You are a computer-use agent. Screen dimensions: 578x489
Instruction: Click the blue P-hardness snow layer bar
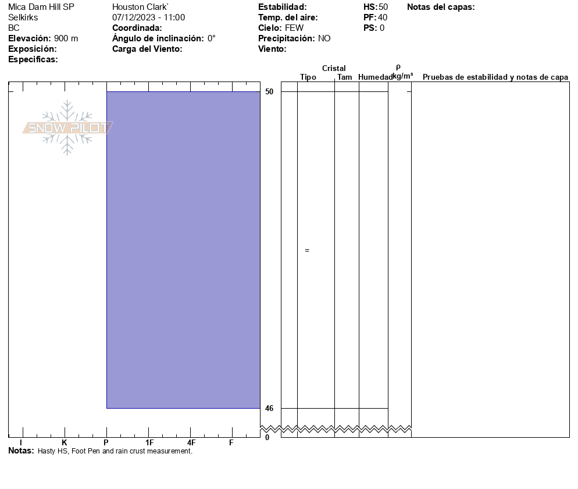click(x=183, y=250)
